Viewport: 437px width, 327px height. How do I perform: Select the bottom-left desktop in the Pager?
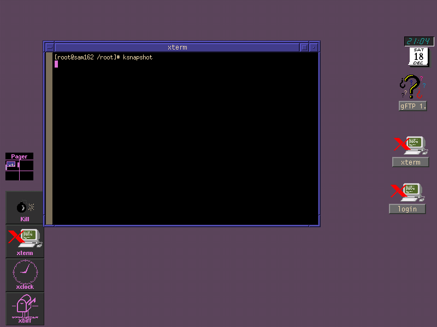[x=12, y=175]
